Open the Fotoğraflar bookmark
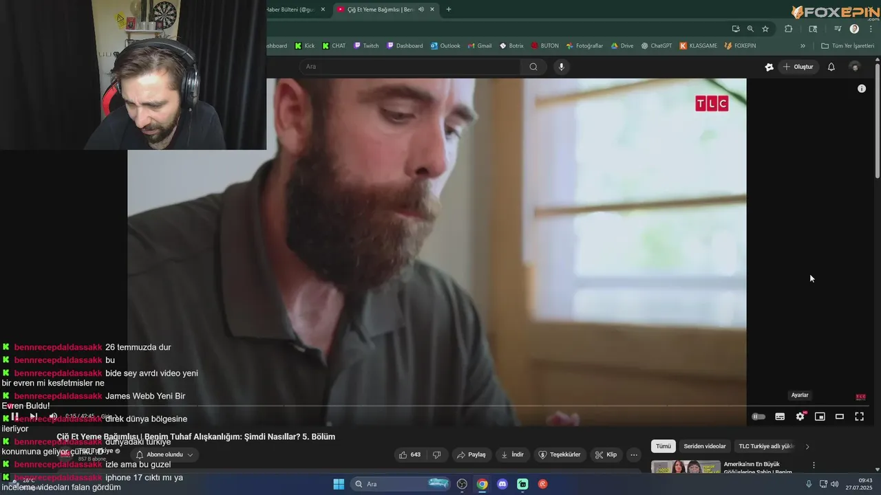Image resolution: width=881 pixels, height=495 pixels. click(x=584, y=46)
